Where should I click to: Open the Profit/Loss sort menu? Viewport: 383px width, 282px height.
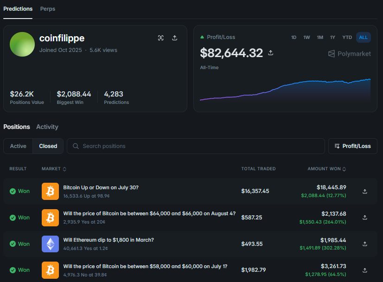353,146
